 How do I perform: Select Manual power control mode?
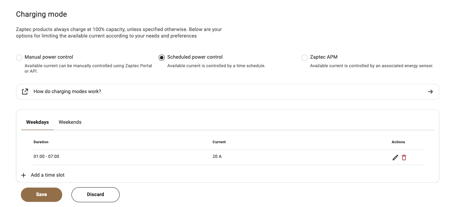19,58
